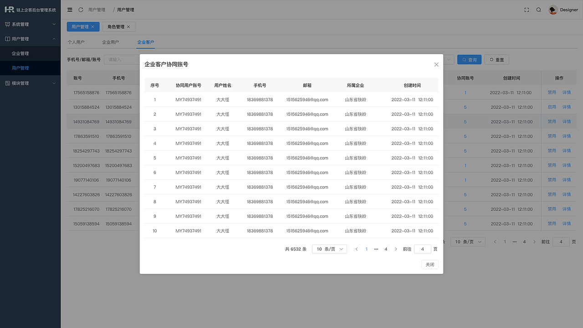Screen dimensions: 583x328
Task: Click the 用户管理 book icon in sidebar
Action: pos(7,39)
